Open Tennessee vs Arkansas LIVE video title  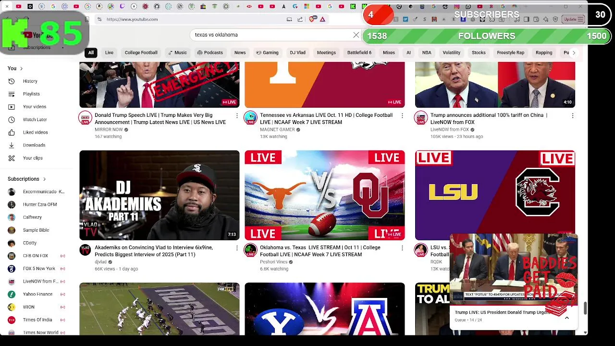[x=326, y=119]
